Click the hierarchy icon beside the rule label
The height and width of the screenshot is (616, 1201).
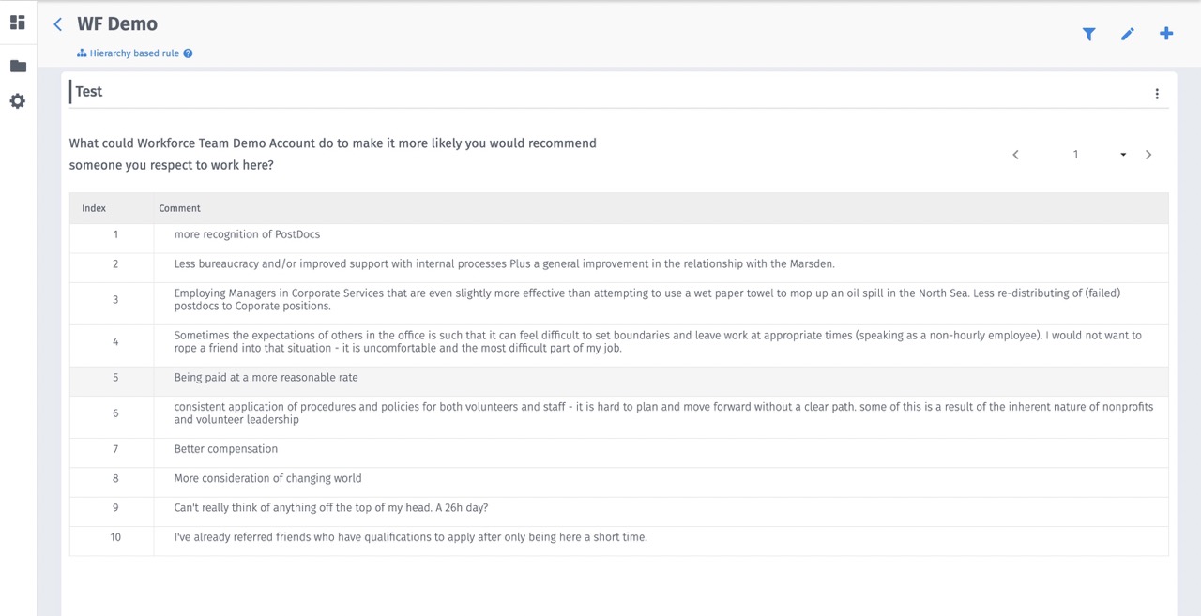point(81,53)
